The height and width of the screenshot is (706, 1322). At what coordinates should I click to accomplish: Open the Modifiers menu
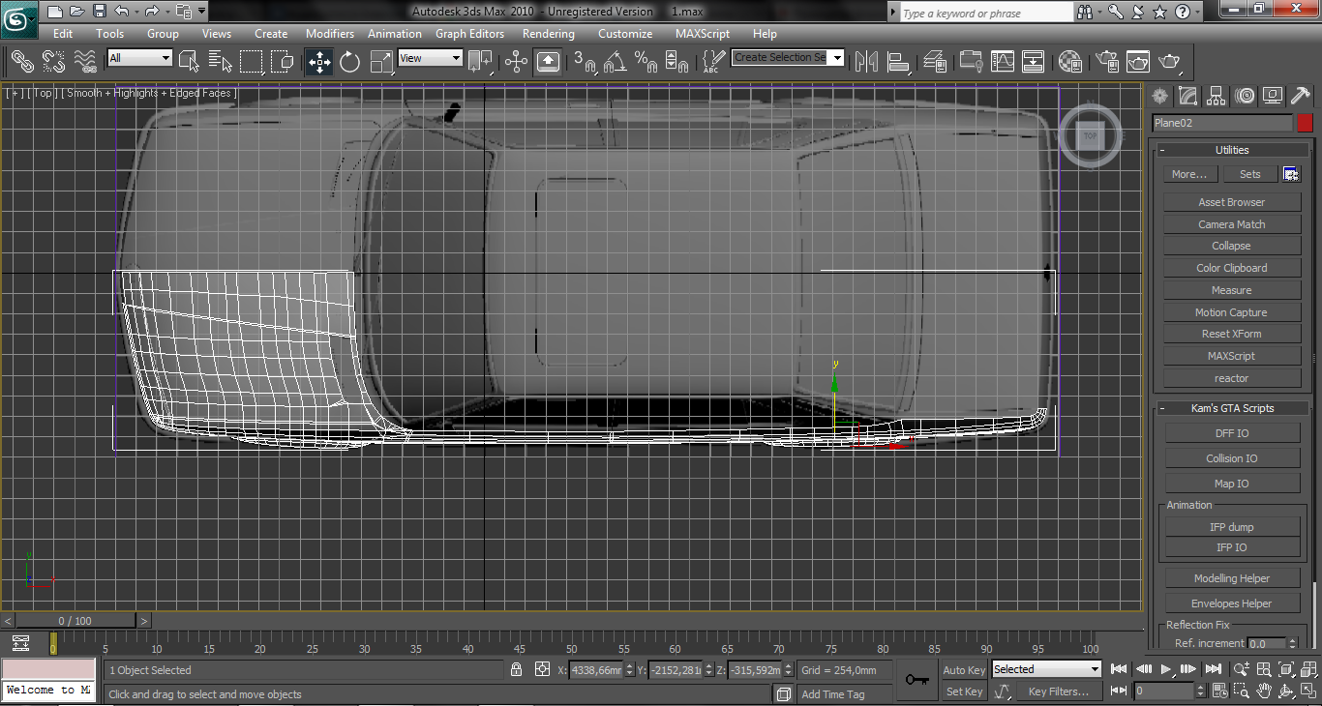[329, 34]
